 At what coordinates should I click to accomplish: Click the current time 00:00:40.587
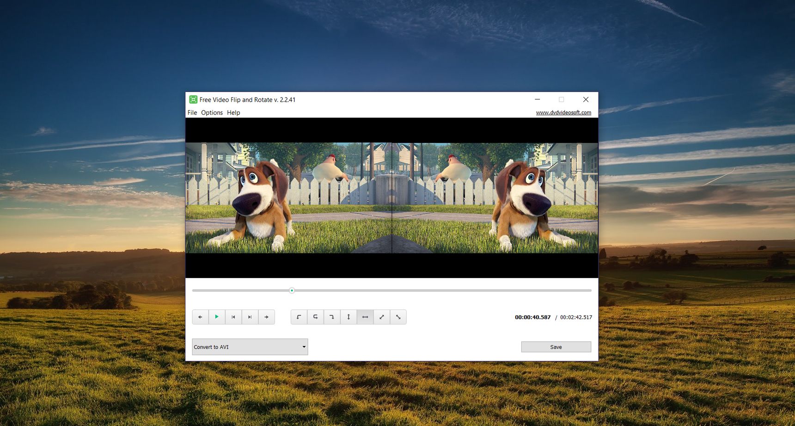(533, 317)
